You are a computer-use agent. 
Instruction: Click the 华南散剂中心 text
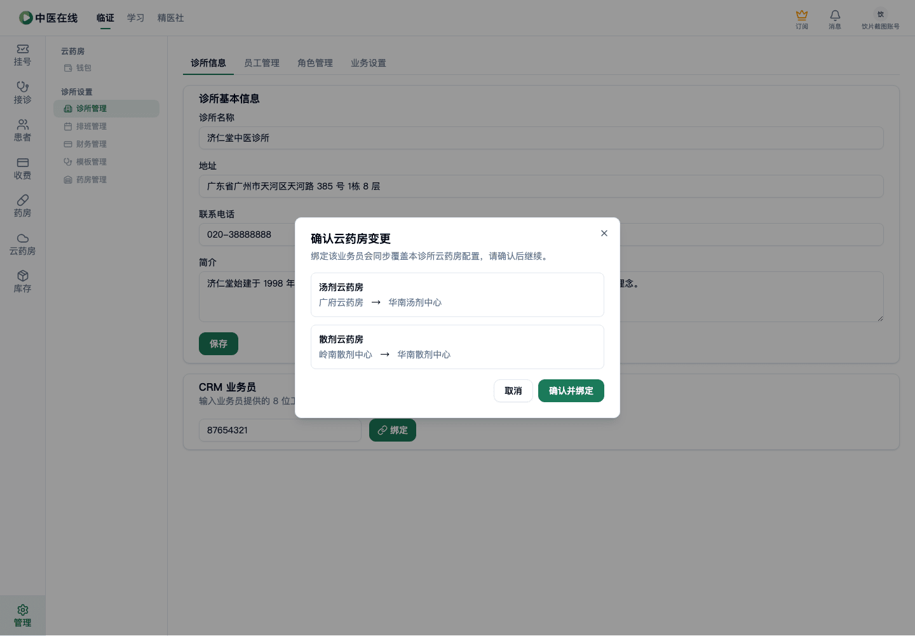424,355
